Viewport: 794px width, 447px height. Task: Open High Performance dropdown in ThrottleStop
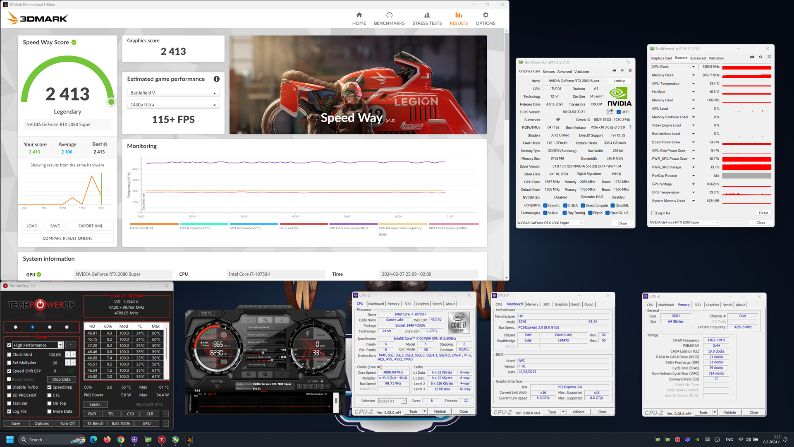(x=60, y=345)
